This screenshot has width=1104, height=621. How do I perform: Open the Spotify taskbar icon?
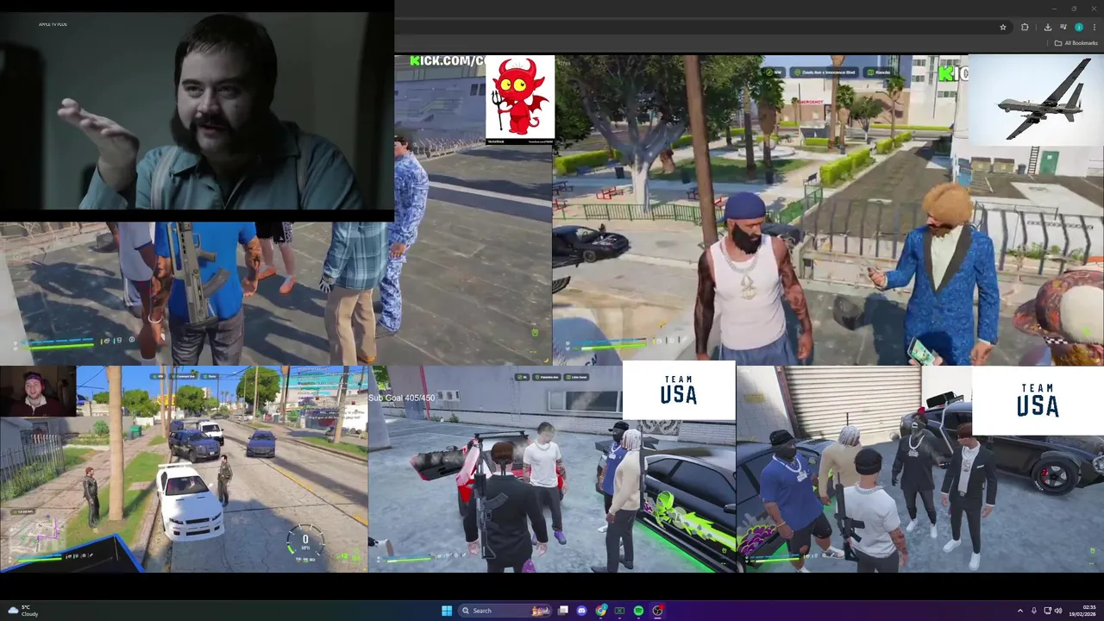pyautogui.click(x=638, y=611)
